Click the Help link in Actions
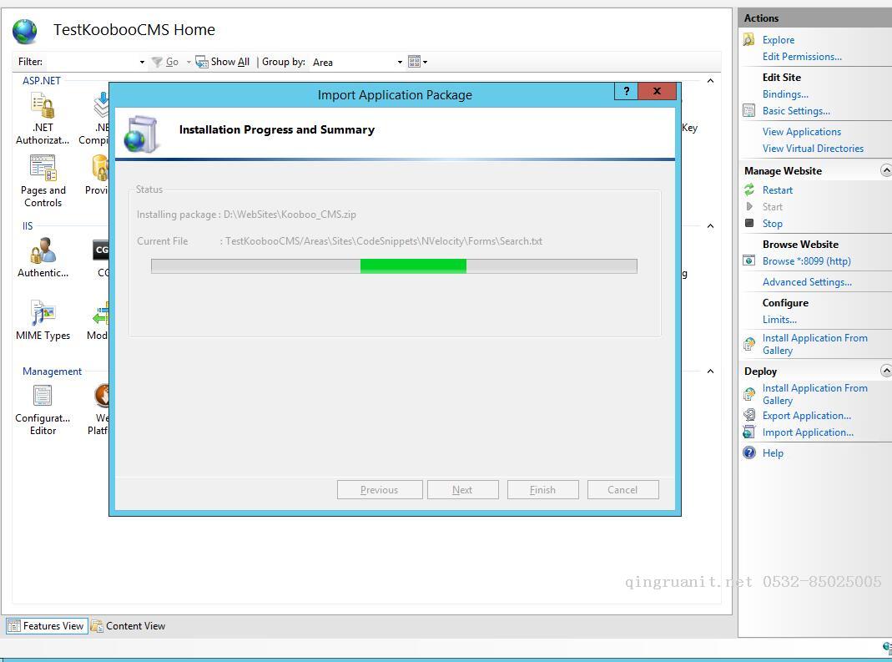 coord(773,452)
